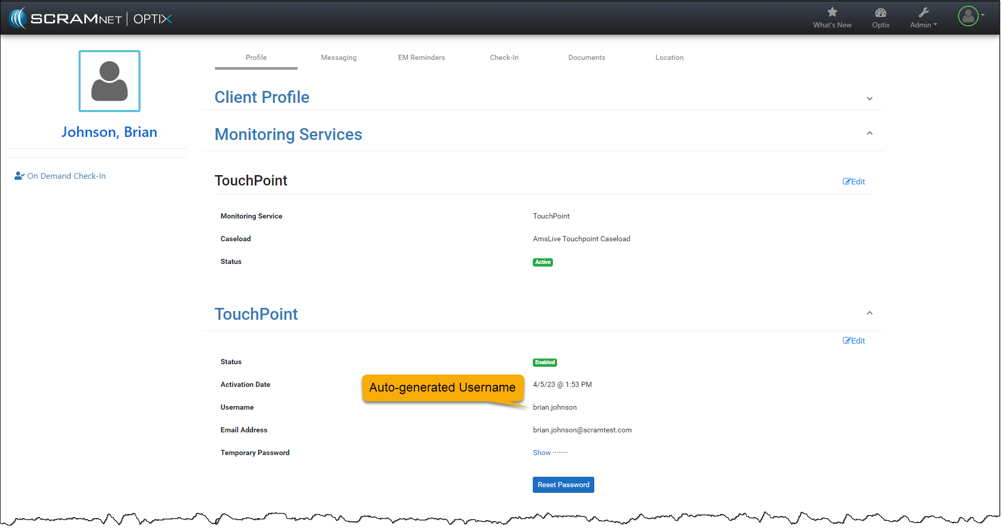
Task: Edit the TouchPoint monitoring service details
Action: 854,181
